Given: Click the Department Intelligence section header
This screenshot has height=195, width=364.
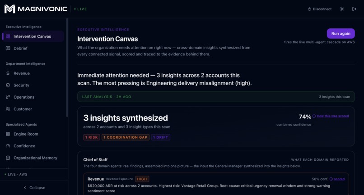Looking at the screenshot, I should [25, 63].
